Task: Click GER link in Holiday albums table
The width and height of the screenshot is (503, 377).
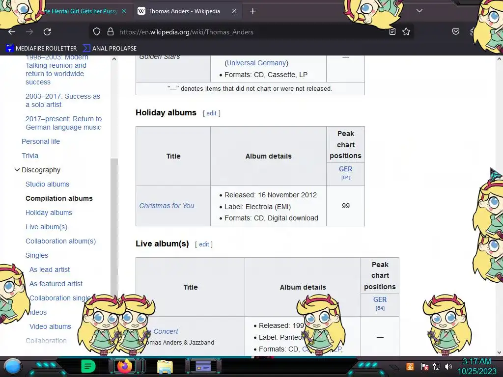Action: tap(345, 169)
